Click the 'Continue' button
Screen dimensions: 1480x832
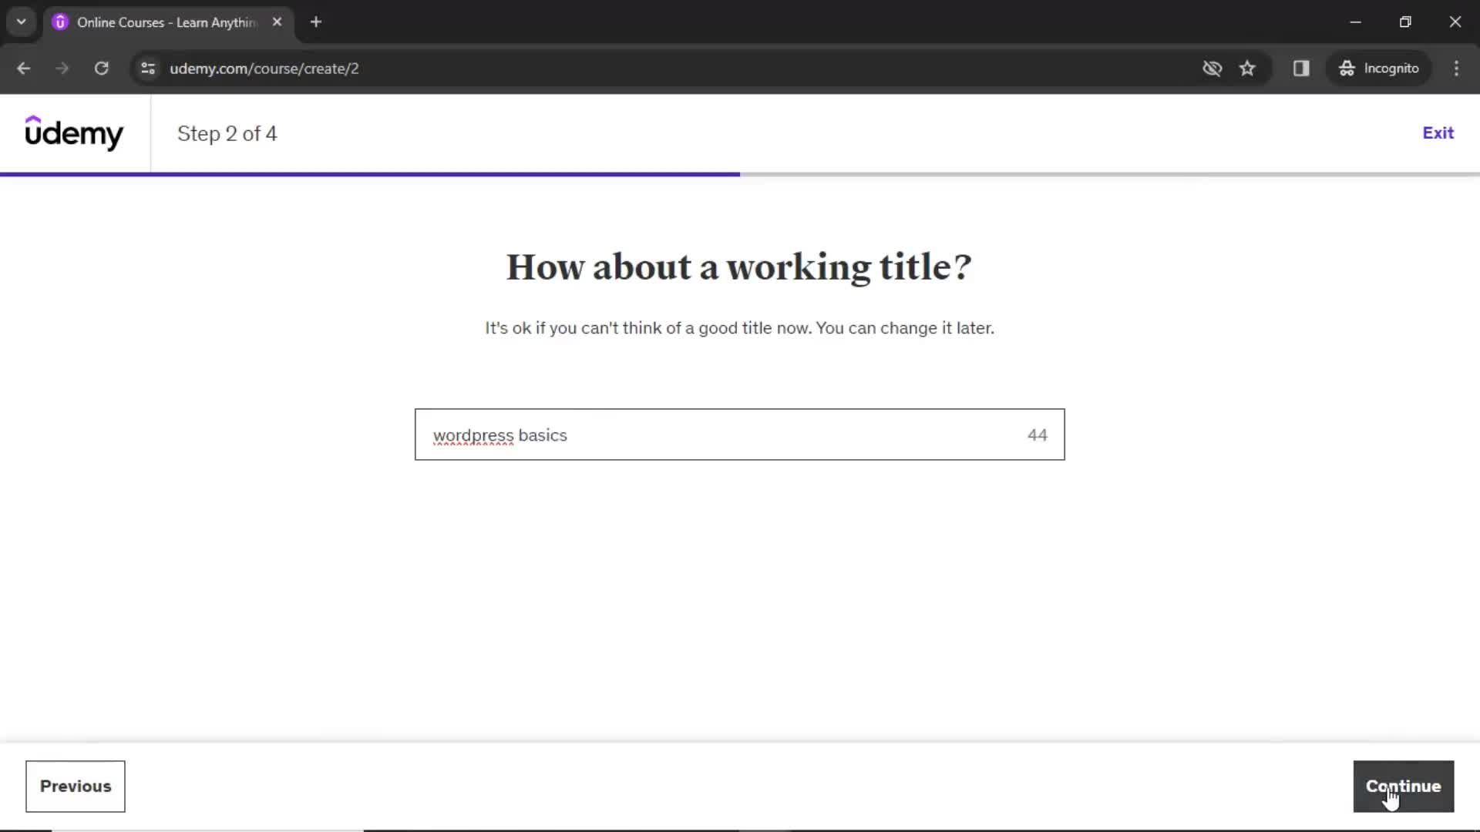coord(1404,787)
